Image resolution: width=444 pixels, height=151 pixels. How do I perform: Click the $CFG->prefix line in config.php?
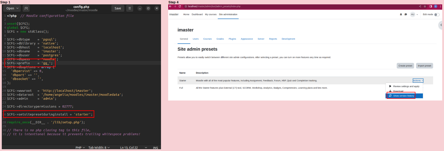click(x=30, y=63)
